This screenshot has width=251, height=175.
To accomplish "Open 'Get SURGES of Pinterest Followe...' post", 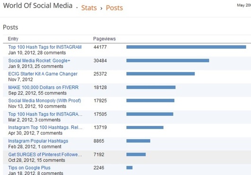I will pos(45,155).
